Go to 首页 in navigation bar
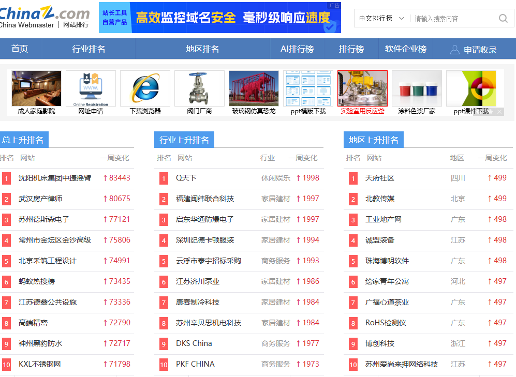The image size is (516, 377). pos(20,49)
